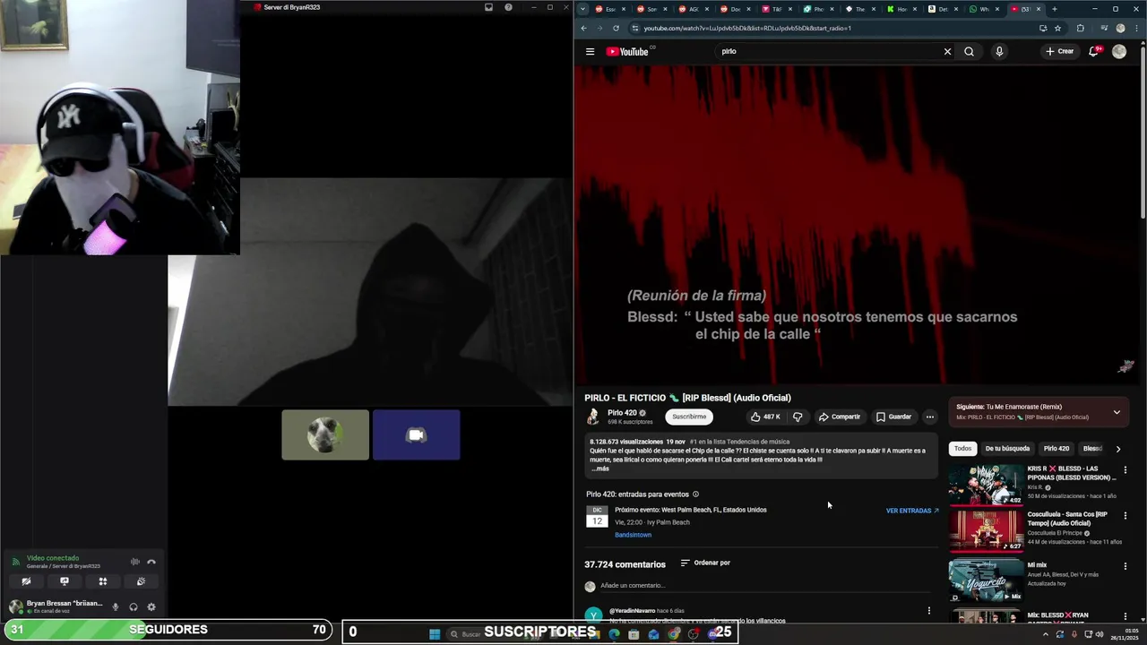
Task: Open options menu for 'Santa Cos' video
Action: 1125,515
